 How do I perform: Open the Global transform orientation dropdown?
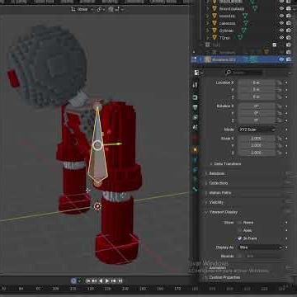click(82, 9)
